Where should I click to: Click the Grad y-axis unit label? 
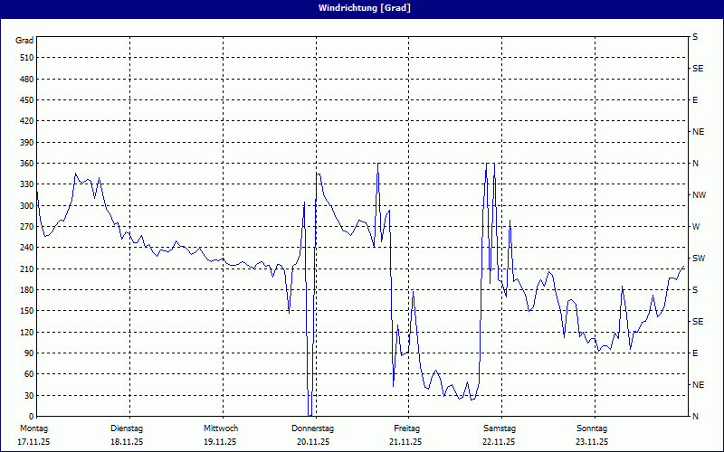pyautogui.click(x=24, y=41)
